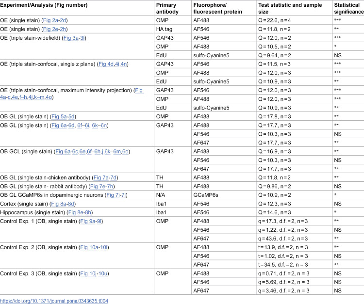Screen dimensions: 364x304
Task: Open the Fig 8a-8d Cortex link
Action: 63,204
